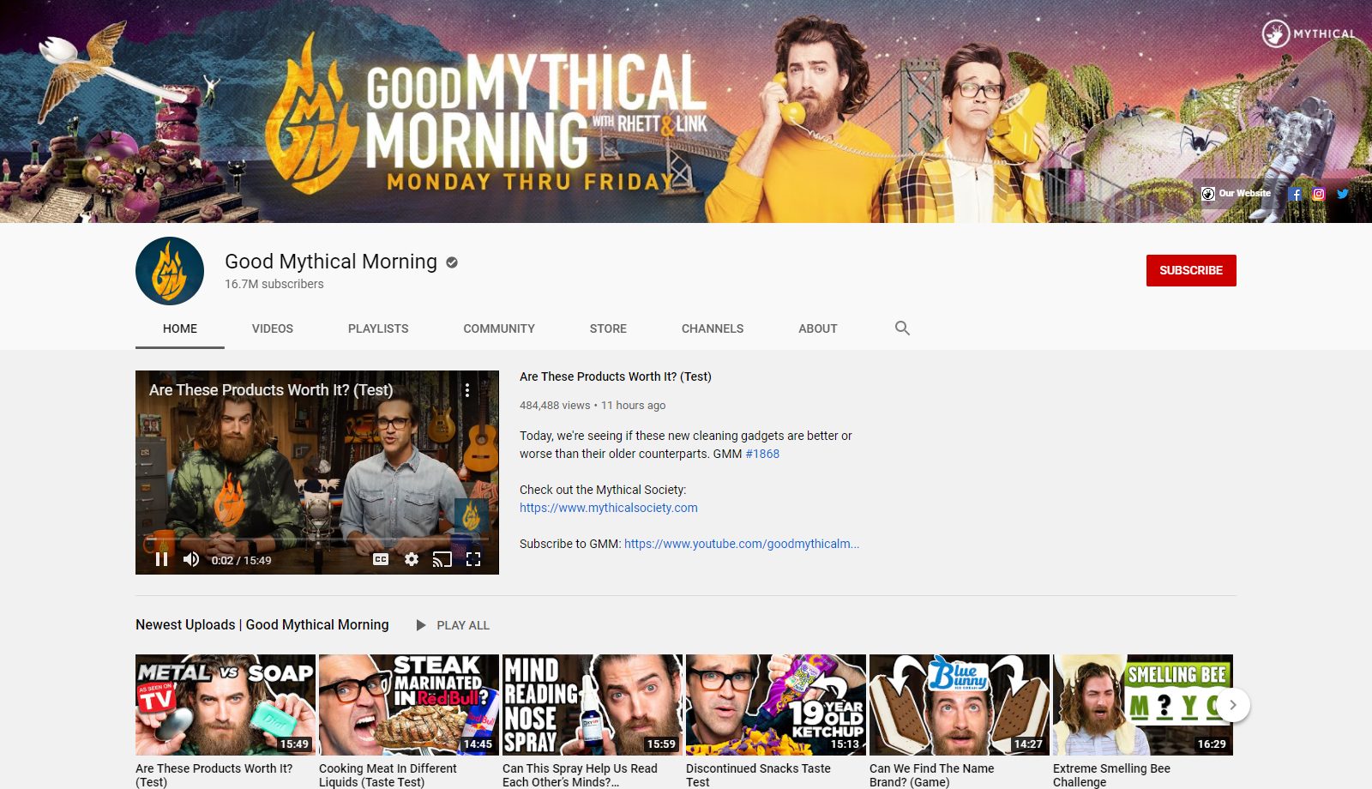Image resolution: width=1372 pixels, height=789 pixels.
Task: Cast the video to a TV
Action: click(442, 559)
